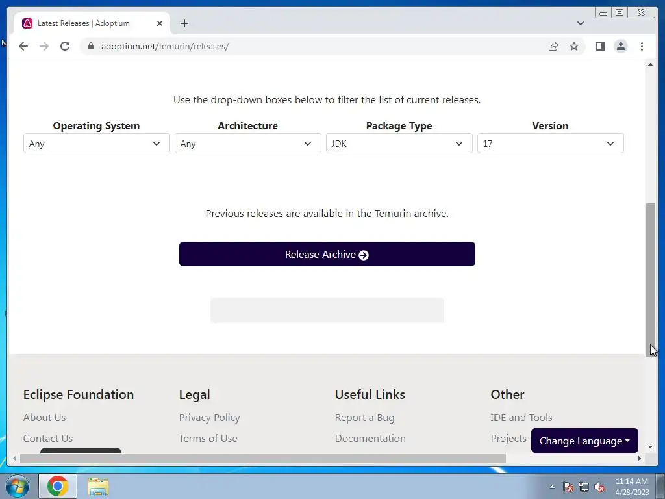Viewport: 665px width, 499px height.
Task: Open the Projects footer link
Action: (x=508, y=439)
